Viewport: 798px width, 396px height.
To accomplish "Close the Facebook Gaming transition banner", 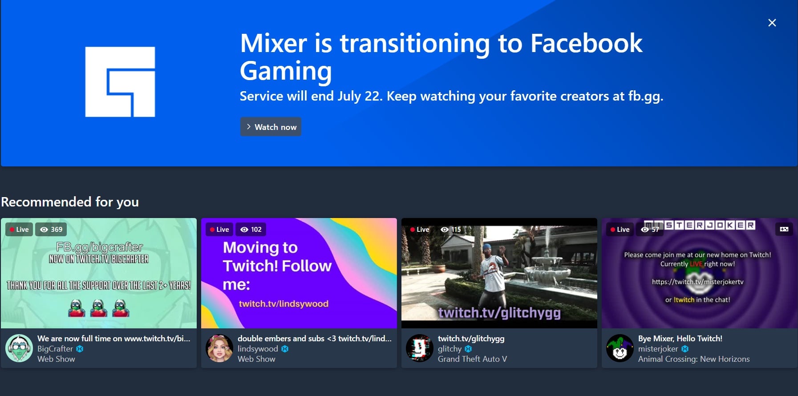I will 772,23.
